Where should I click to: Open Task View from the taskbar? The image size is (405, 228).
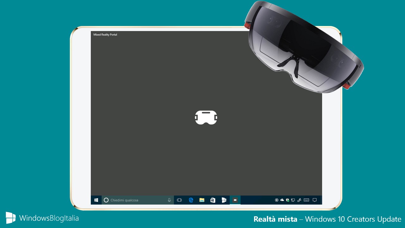[x=179, y=200]
